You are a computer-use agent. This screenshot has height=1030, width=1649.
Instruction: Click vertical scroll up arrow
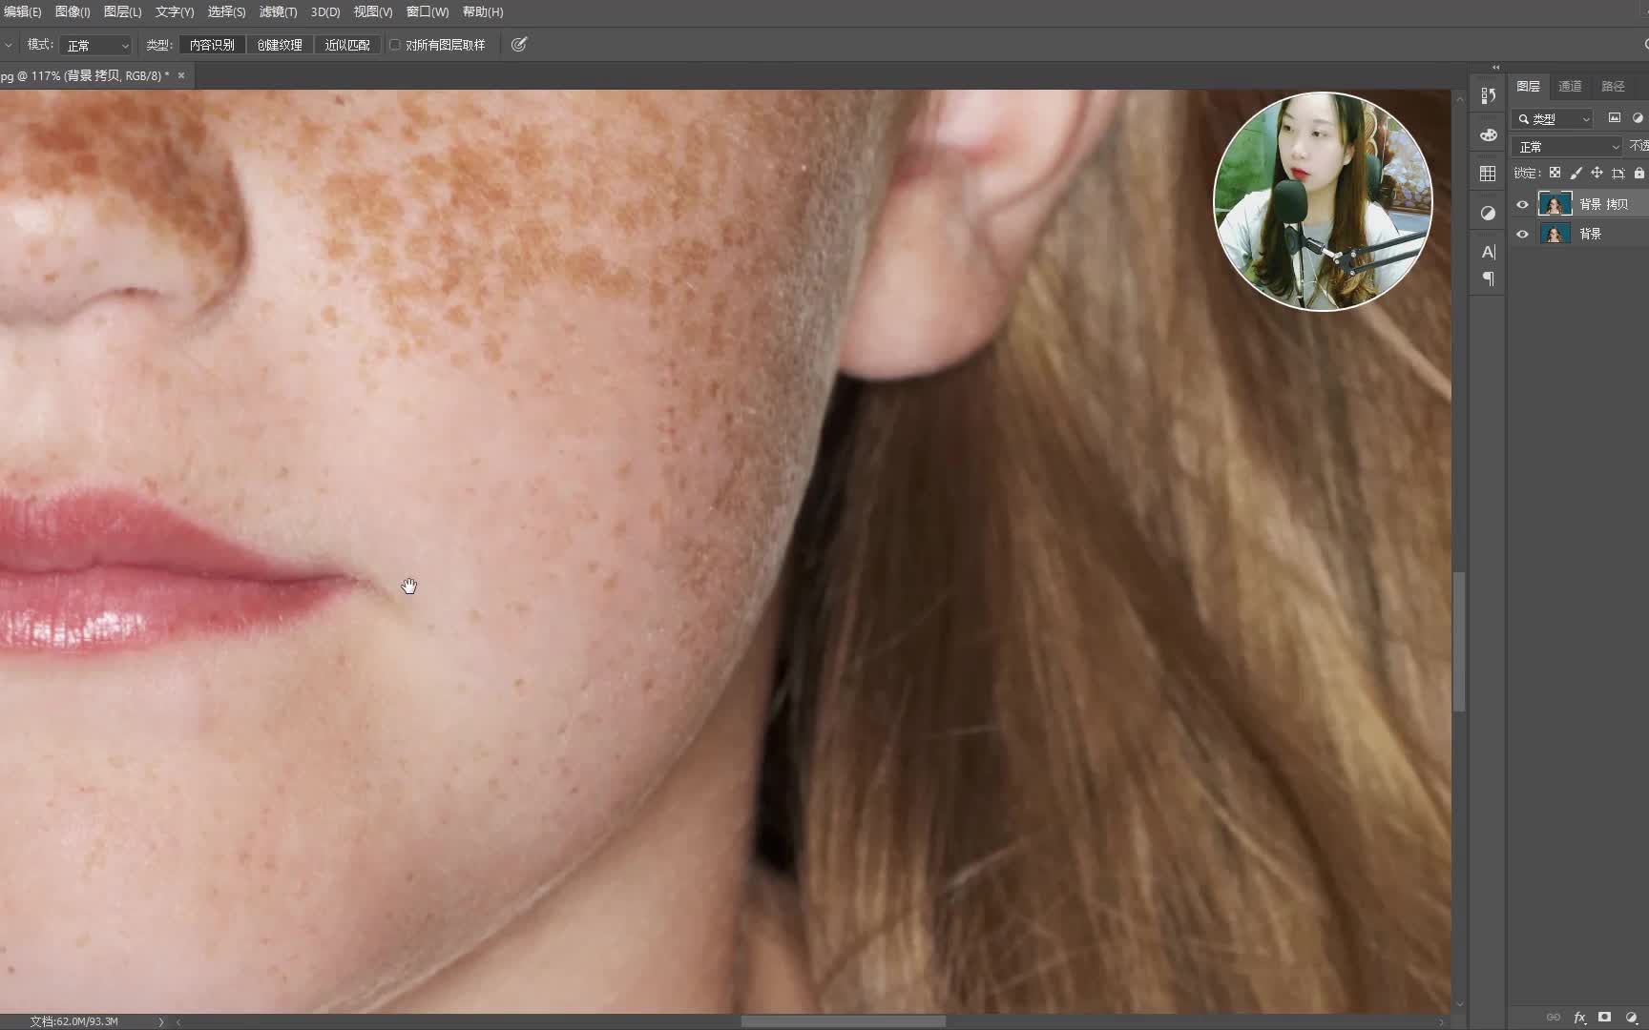[1459, 98]
